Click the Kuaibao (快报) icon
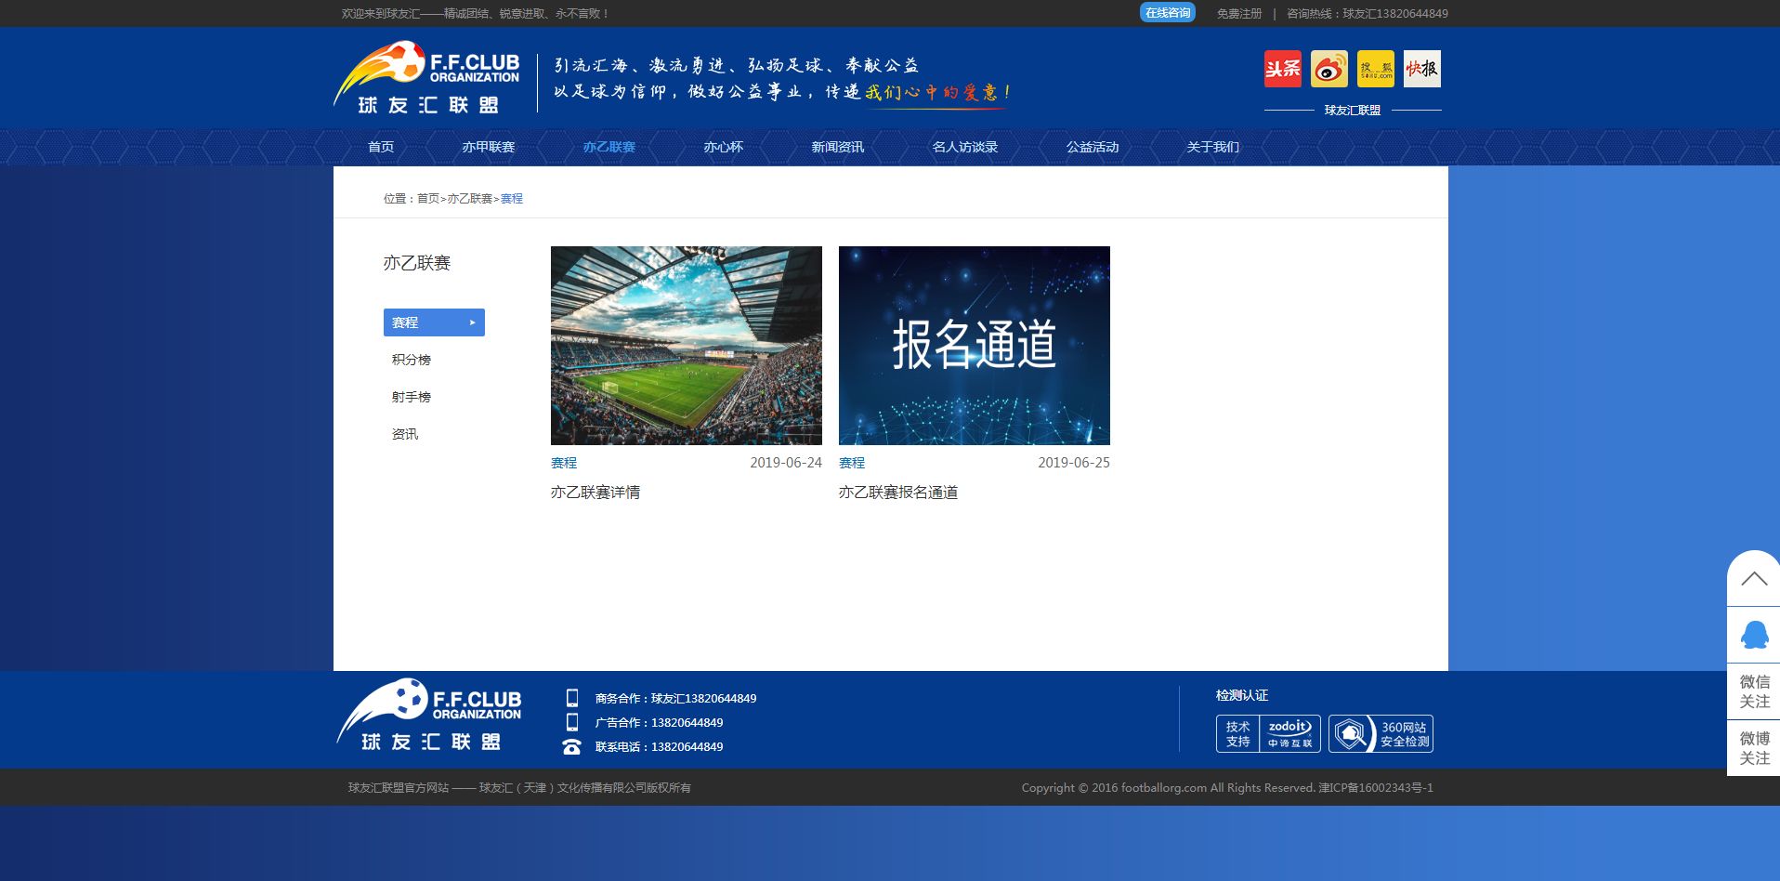 (1421, 69)
